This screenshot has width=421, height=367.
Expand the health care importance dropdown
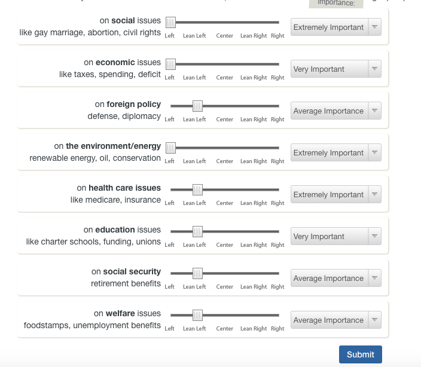click(336, 195)
